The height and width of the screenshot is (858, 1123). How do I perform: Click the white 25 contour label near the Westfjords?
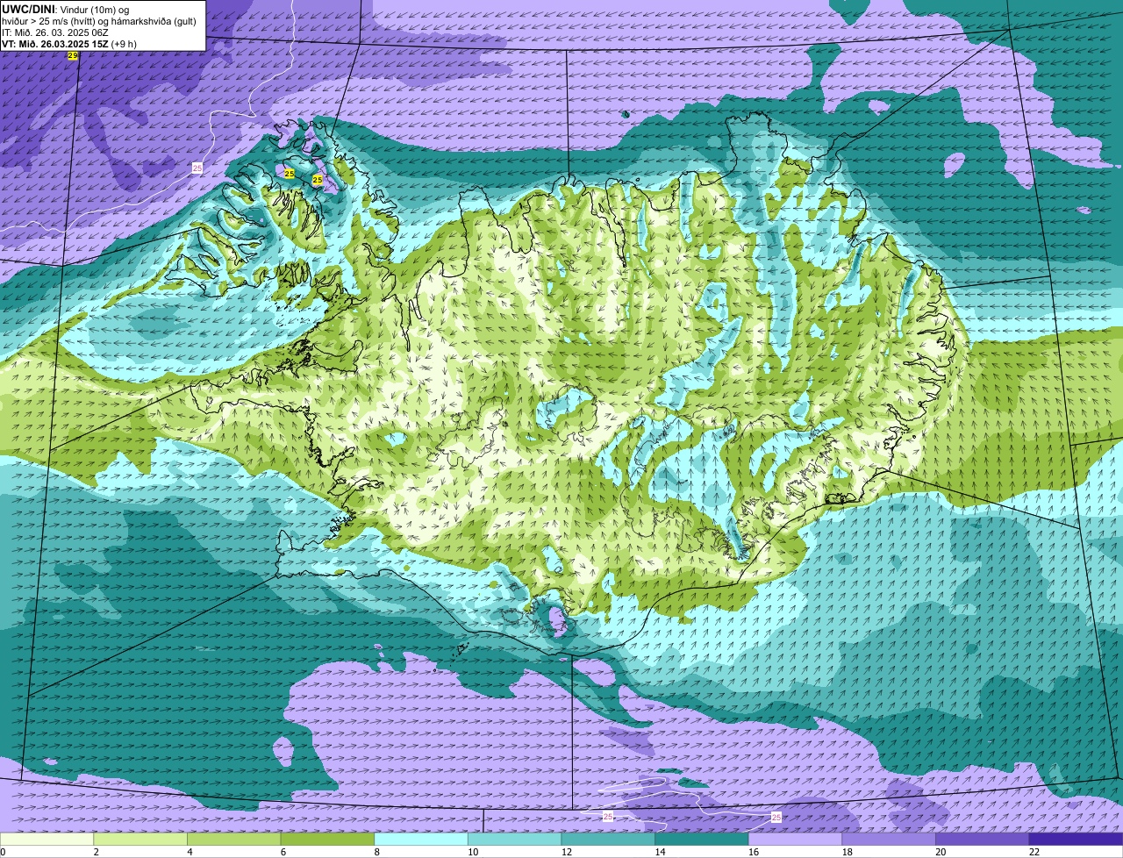(x=197, y=168)
